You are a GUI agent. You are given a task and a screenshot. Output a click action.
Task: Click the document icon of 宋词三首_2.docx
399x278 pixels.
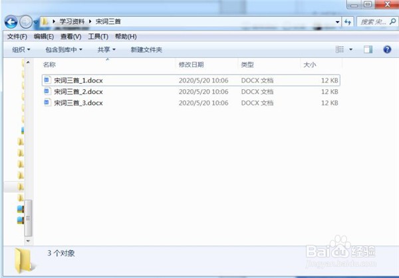click(47, 91)
